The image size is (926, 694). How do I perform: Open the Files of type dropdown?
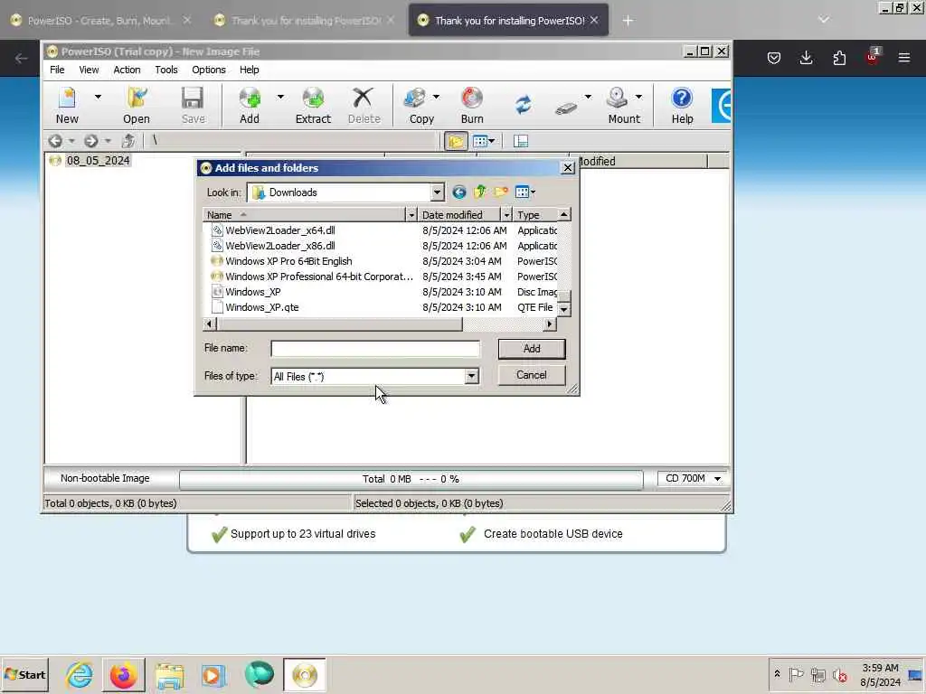[x=471, y=377]
